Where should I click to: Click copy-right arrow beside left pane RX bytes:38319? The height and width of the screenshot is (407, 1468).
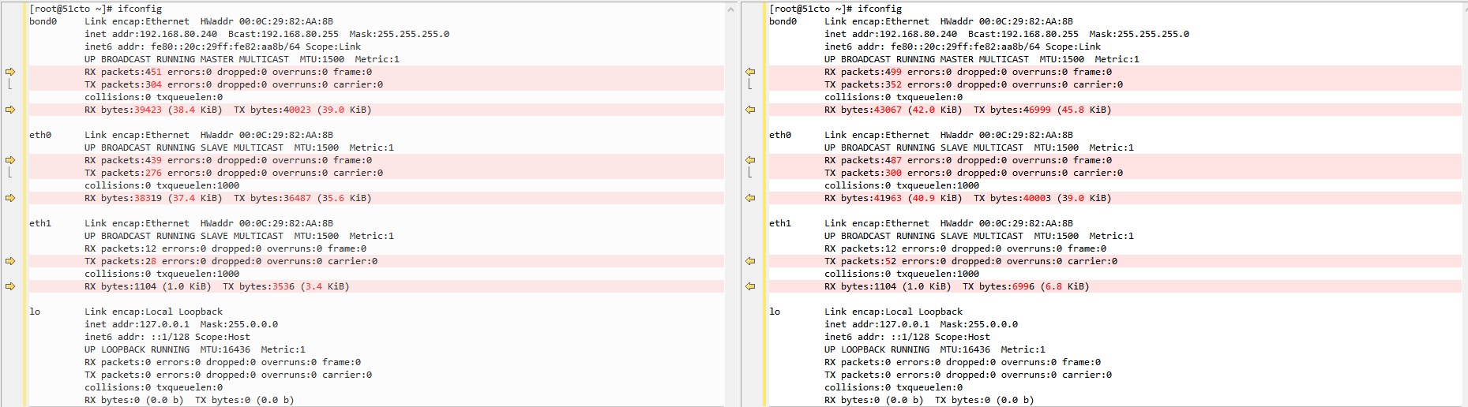pyautogui.click(x=10, y=198)
